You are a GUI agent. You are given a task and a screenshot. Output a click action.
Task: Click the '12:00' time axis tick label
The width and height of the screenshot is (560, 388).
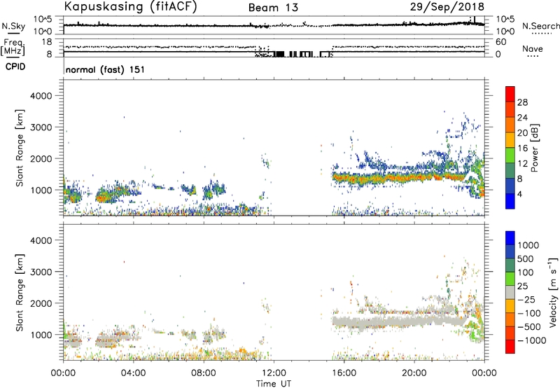pos(274,373)
